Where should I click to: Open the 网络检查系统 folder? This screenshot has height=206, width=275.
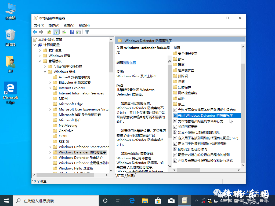185,93
